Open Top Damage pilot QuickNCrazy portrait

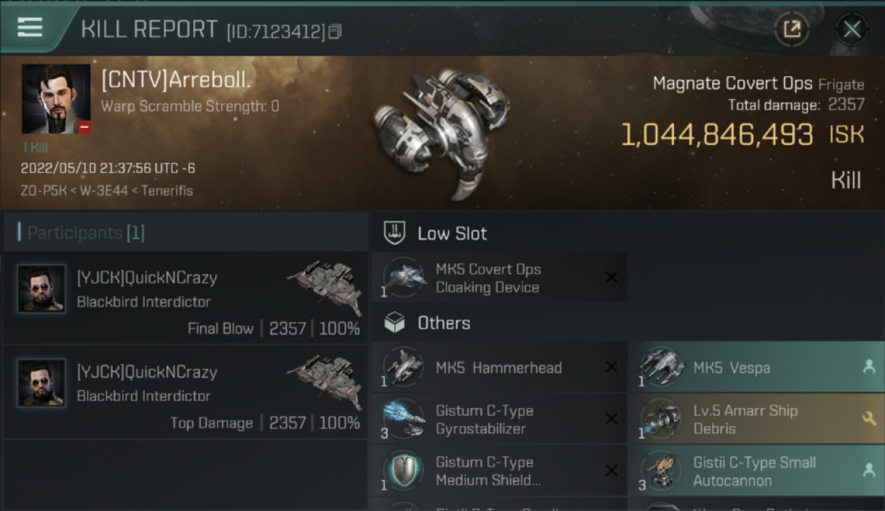[x=42, y=383]
